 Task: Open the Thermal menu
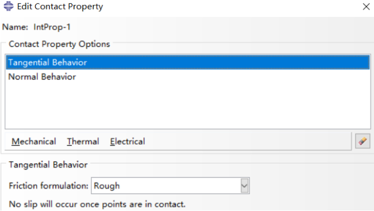[x=83, y=142]
